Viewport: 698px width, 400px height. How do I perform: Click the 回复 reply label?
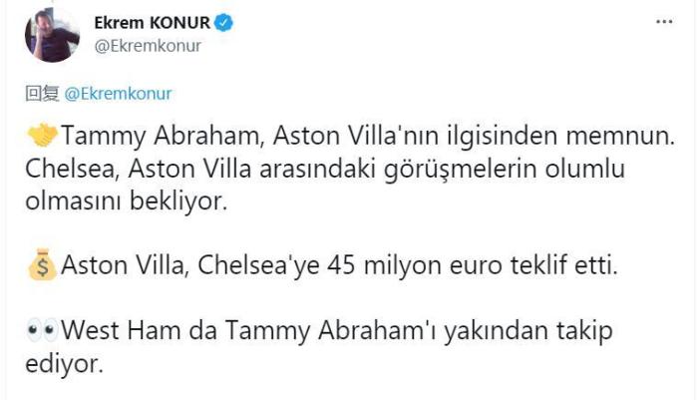click(42, 93)
